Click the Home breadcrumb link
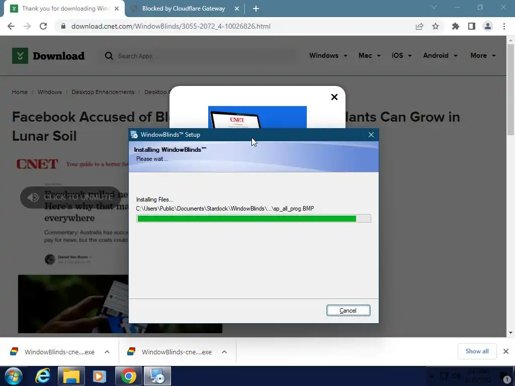The height and width of the screenshot is (386, 515). 20,92
